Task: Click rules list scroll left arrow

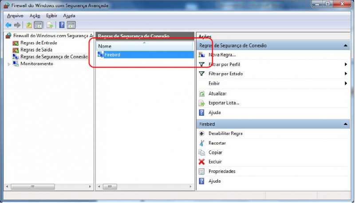Action: [x=99, y=187]
